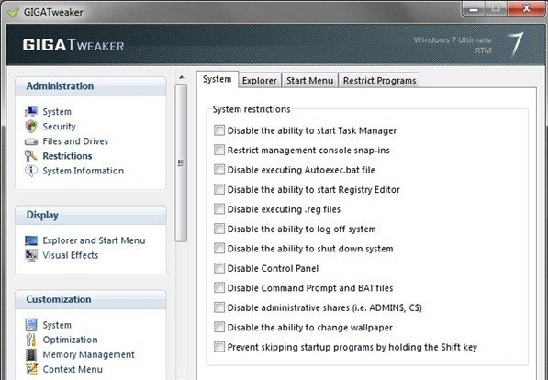
Task: Go to Files and Drives
Action: 75,141
